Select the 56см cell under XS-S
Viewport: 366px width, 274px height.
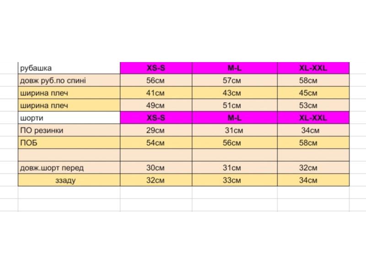click(156, 80)
